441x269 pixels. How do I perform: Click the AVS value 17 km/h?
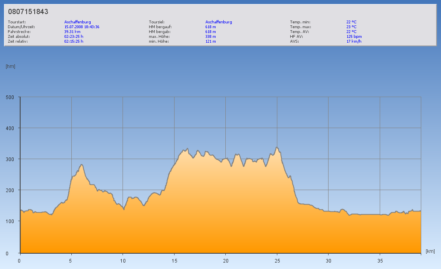(x=354, y=41)
